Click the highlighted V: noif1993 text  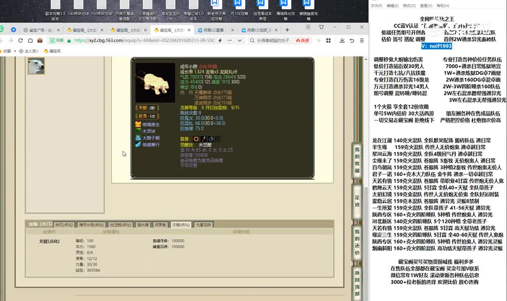pos(437,46)
